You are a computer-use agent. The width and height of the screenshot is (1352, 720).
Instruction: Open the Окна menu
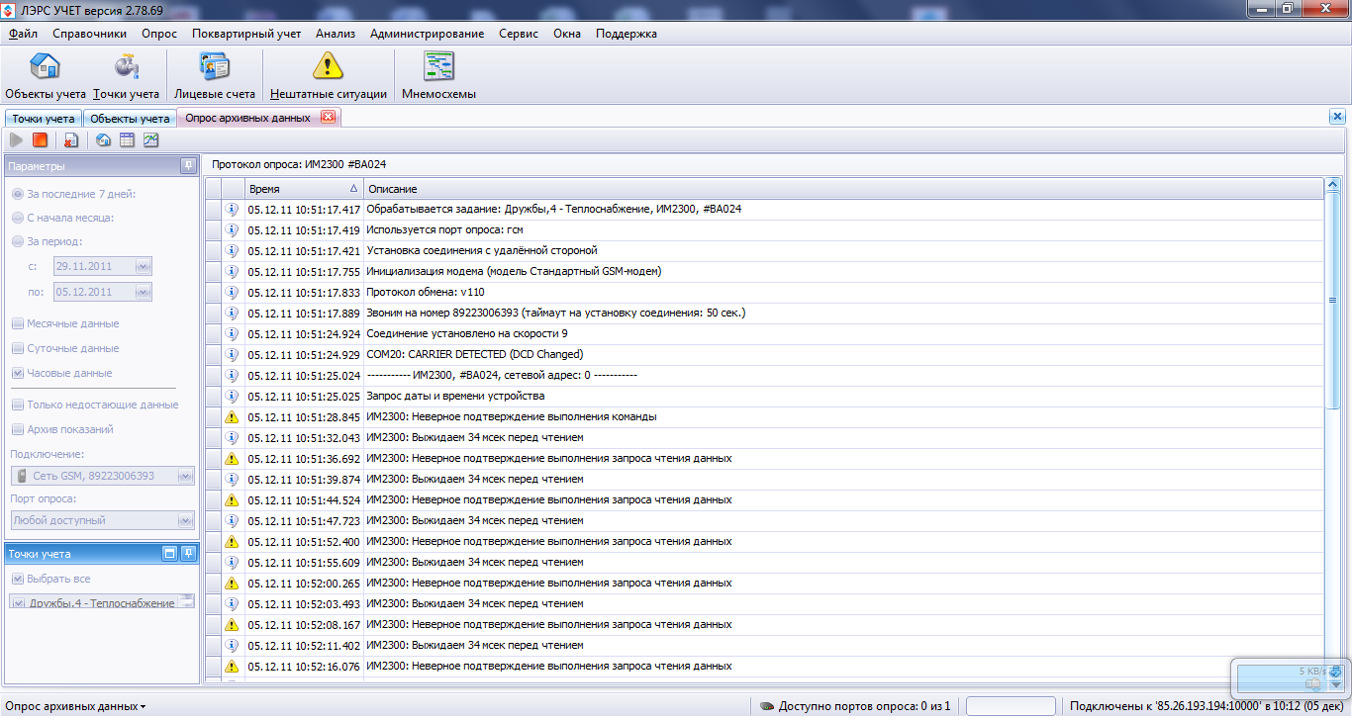click(567, 34)
